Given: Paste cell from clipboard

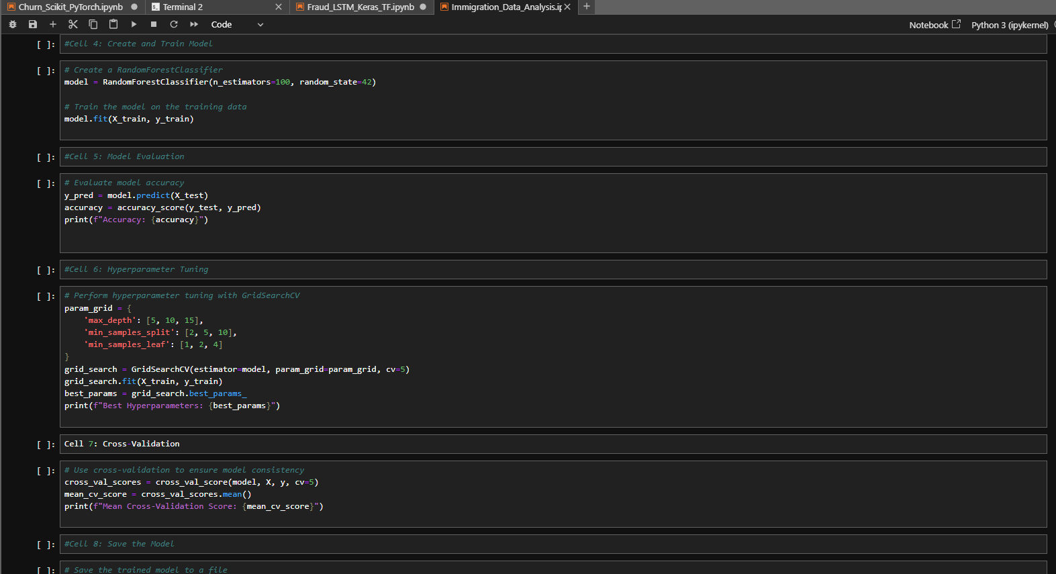Looking at the screenshot, I should point(113,24).
